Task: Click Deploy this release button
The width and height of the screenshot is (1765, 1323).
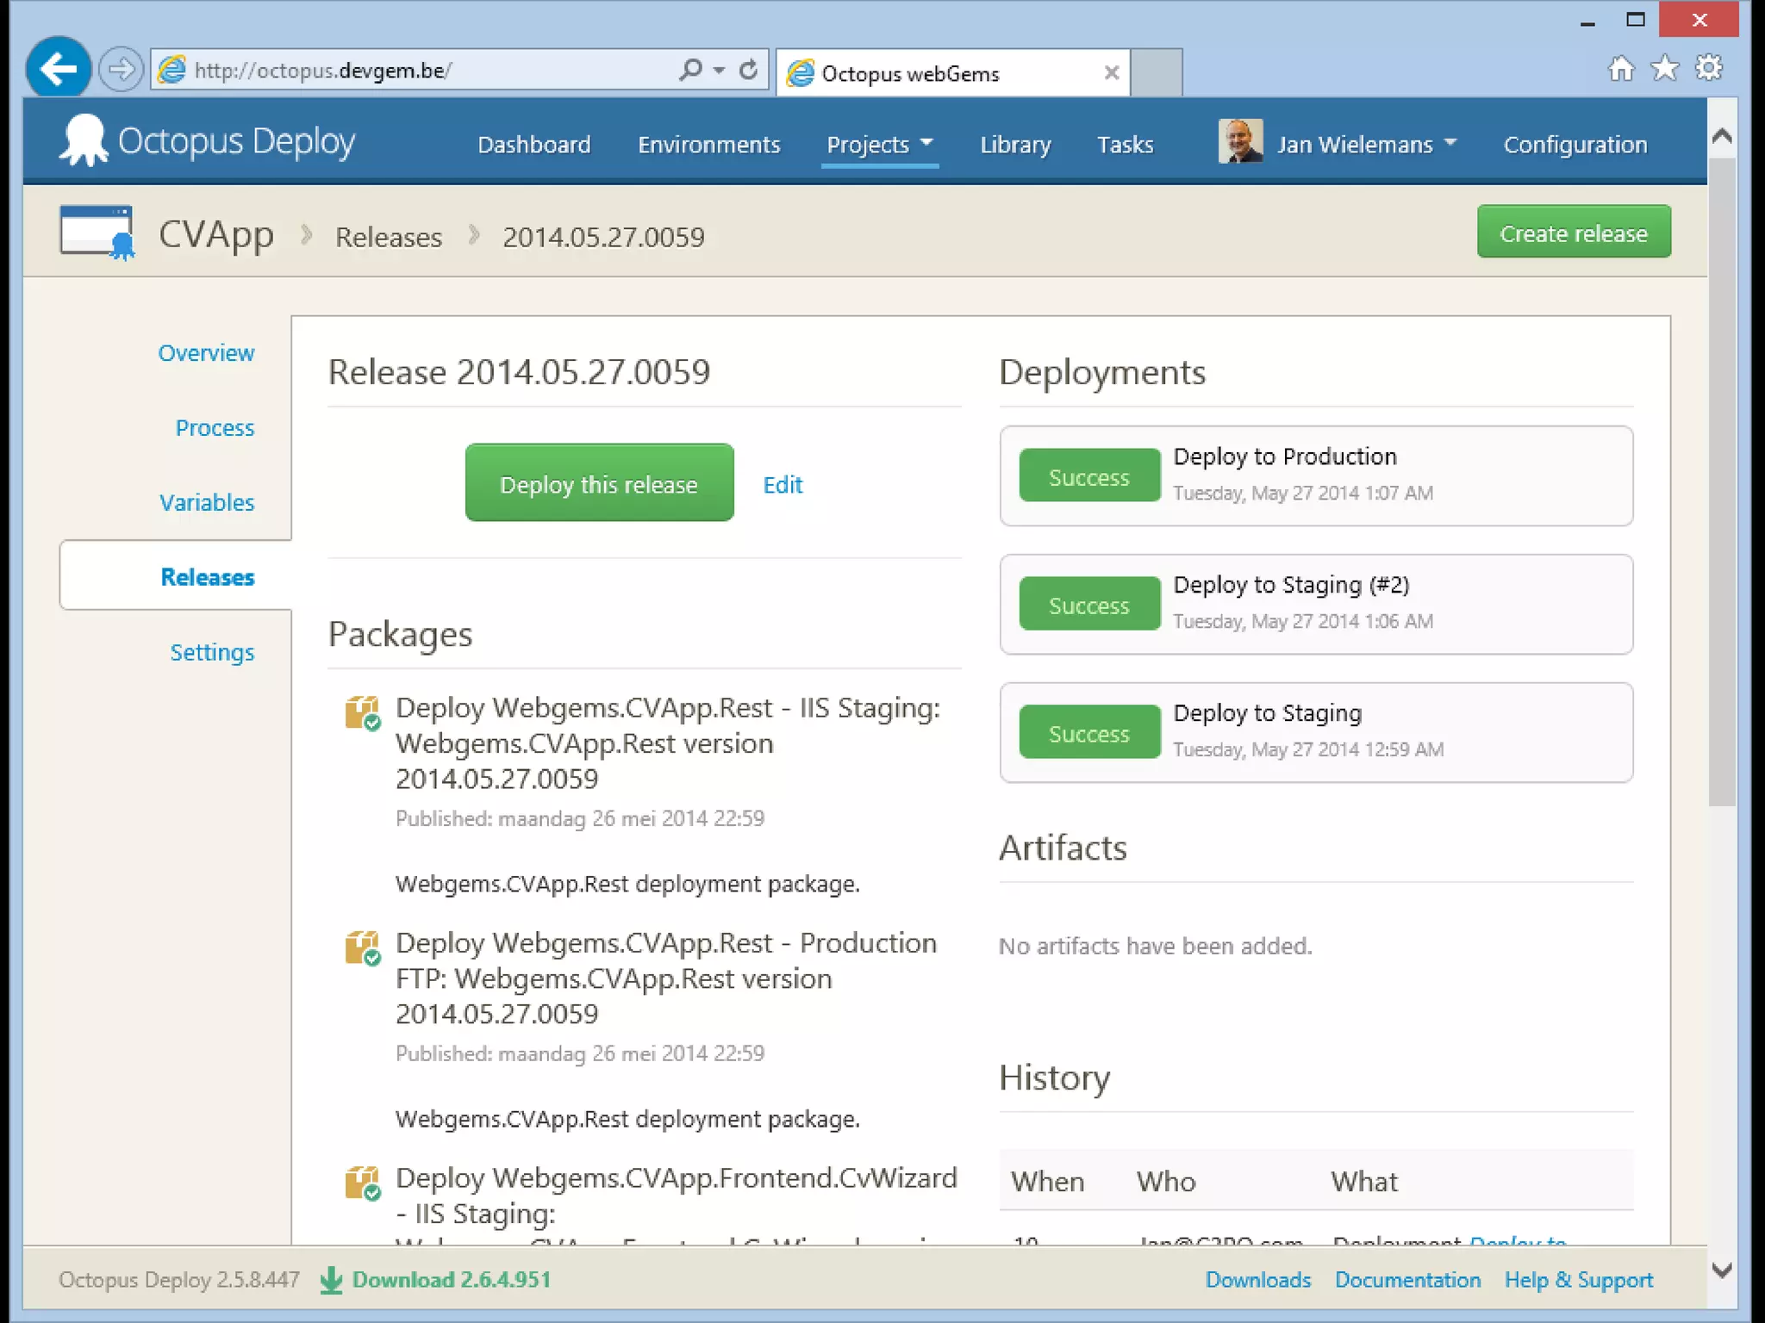Action: [600, 483]
